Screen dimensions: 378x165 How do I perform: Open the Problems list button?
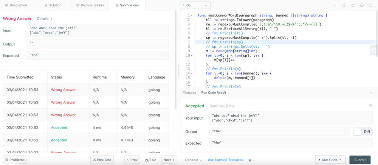point(15,160)
